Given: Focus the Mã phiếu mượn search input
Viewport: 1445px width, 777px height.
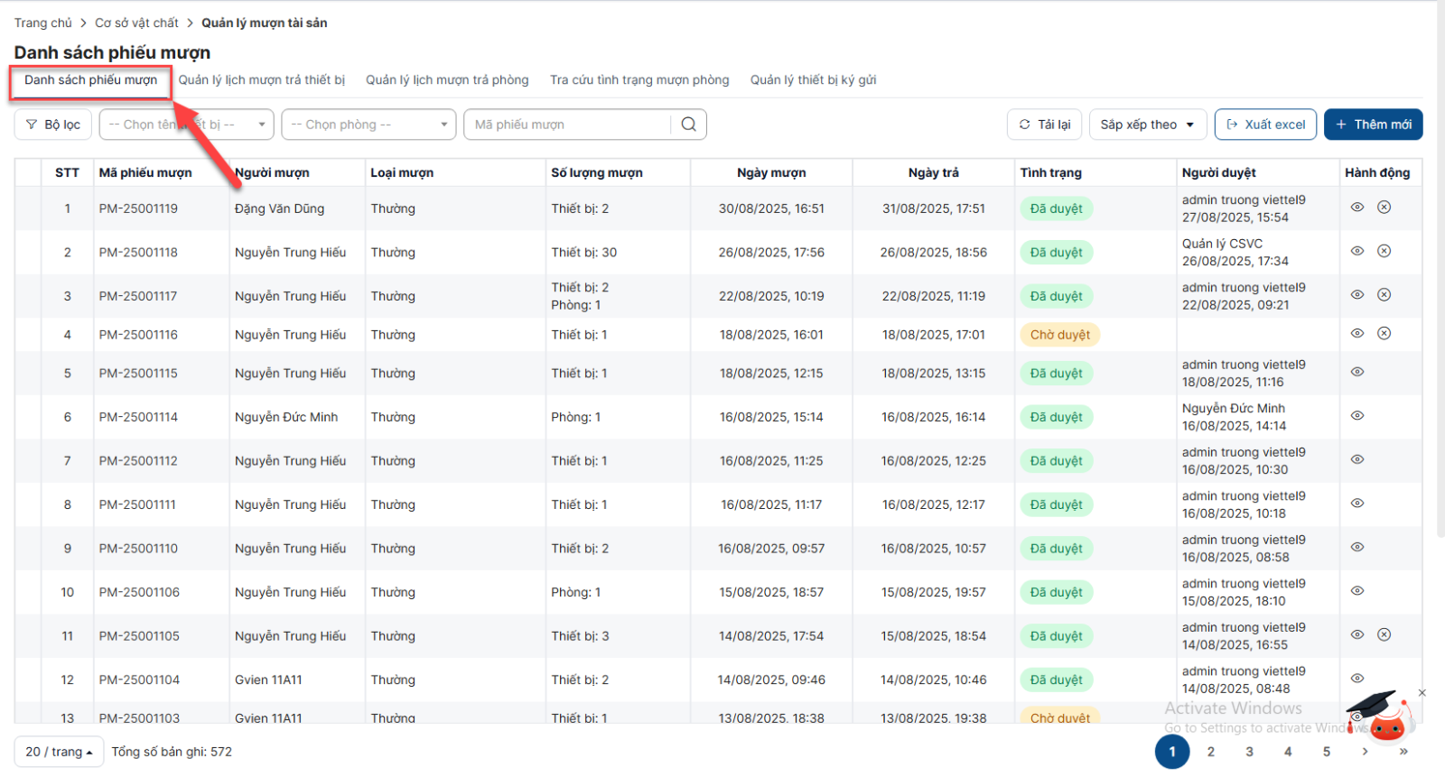Looking at the screenshot, I should click(x=569, y=125).
